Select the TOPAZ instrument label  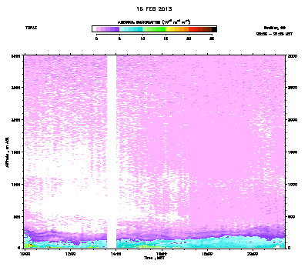coord(31,28)
